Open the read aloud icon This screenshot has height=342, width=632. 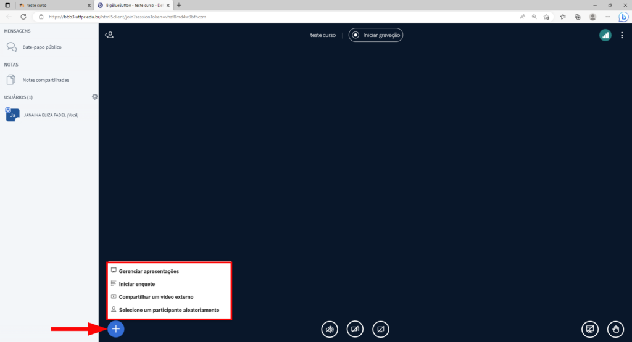coord(522,17)
